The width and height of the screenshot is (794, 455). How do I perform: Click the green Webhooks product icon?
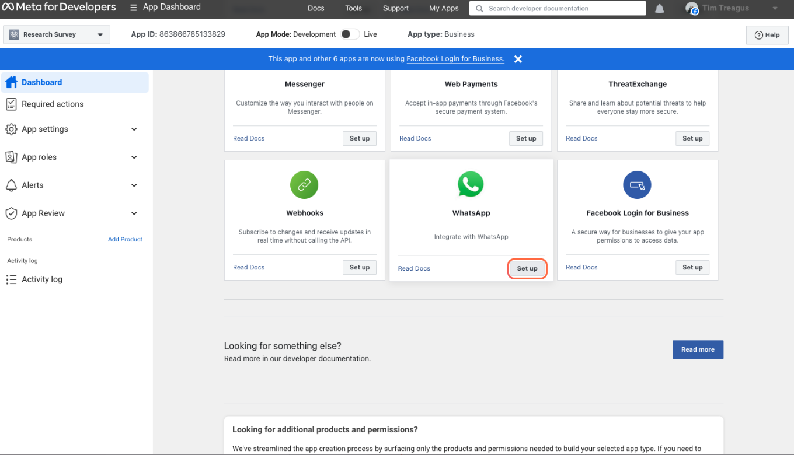point(304,185)
